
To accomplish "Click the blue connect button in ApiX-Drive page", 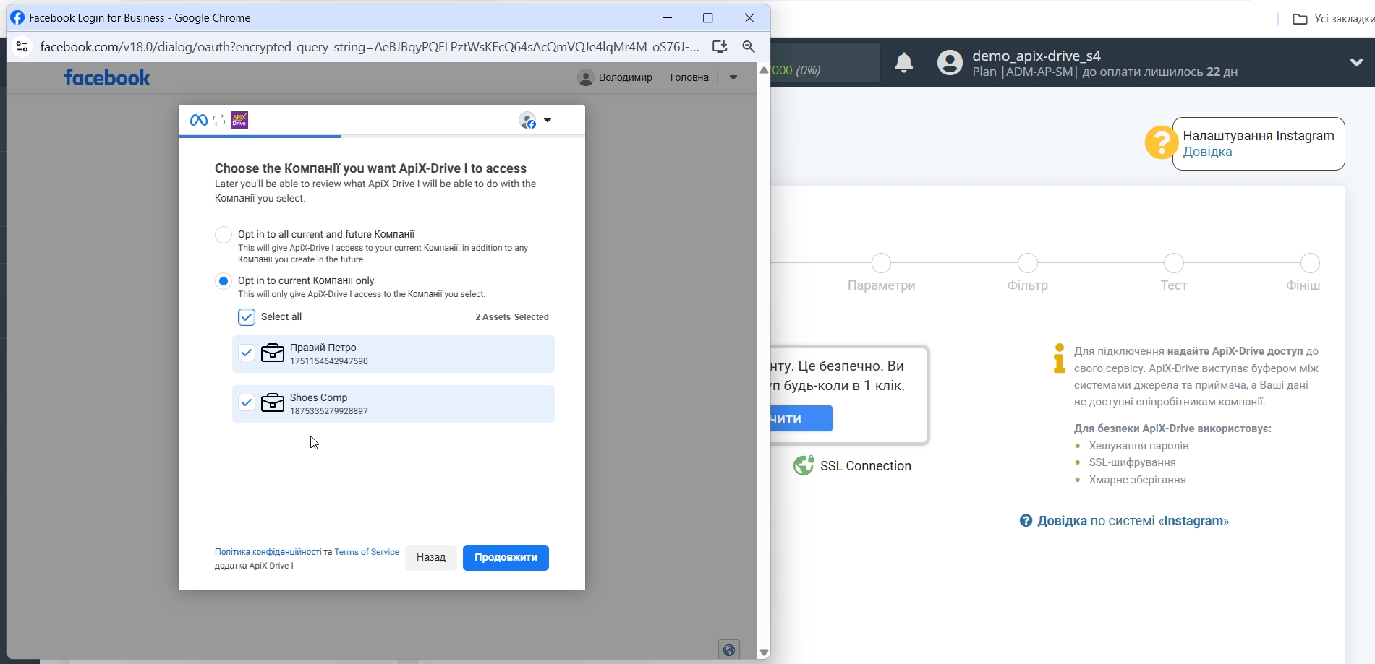I will point(801,418).
